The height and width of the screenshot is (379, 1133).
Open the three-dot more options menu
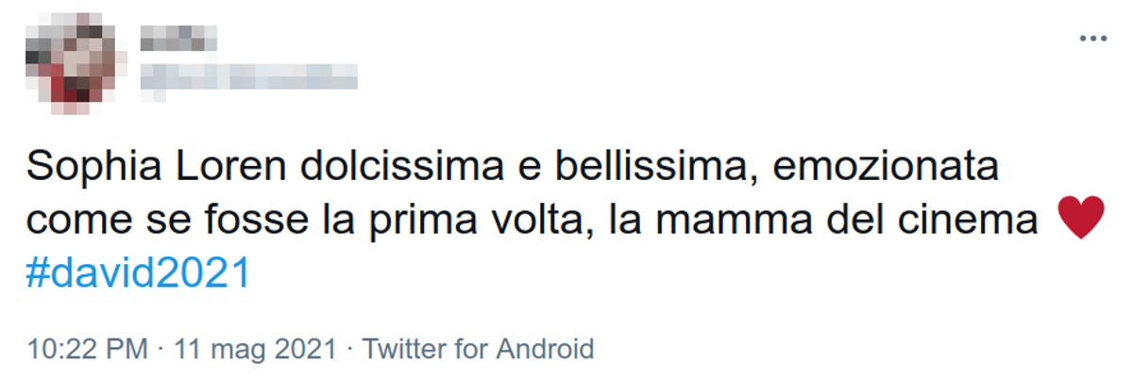coord(1092,39)
